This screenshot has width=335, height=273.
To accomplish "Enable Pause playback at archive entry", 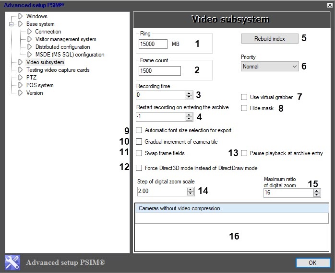I will pos(244,153).
